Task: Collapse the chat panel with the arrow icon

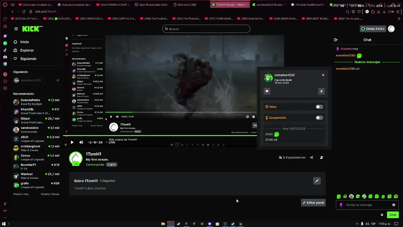Action: [x=336, y=40]
